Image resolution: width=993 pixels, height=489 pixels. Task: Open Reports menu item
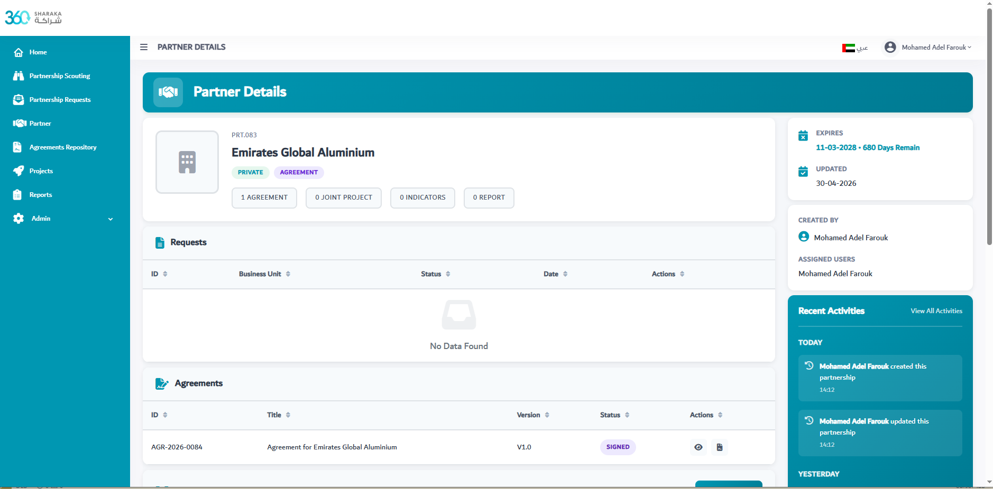click(41, 195)
